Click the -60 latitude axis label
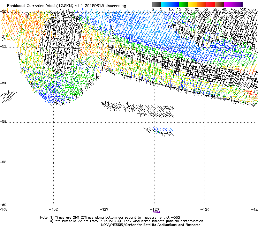 click(x=3, y=205)
